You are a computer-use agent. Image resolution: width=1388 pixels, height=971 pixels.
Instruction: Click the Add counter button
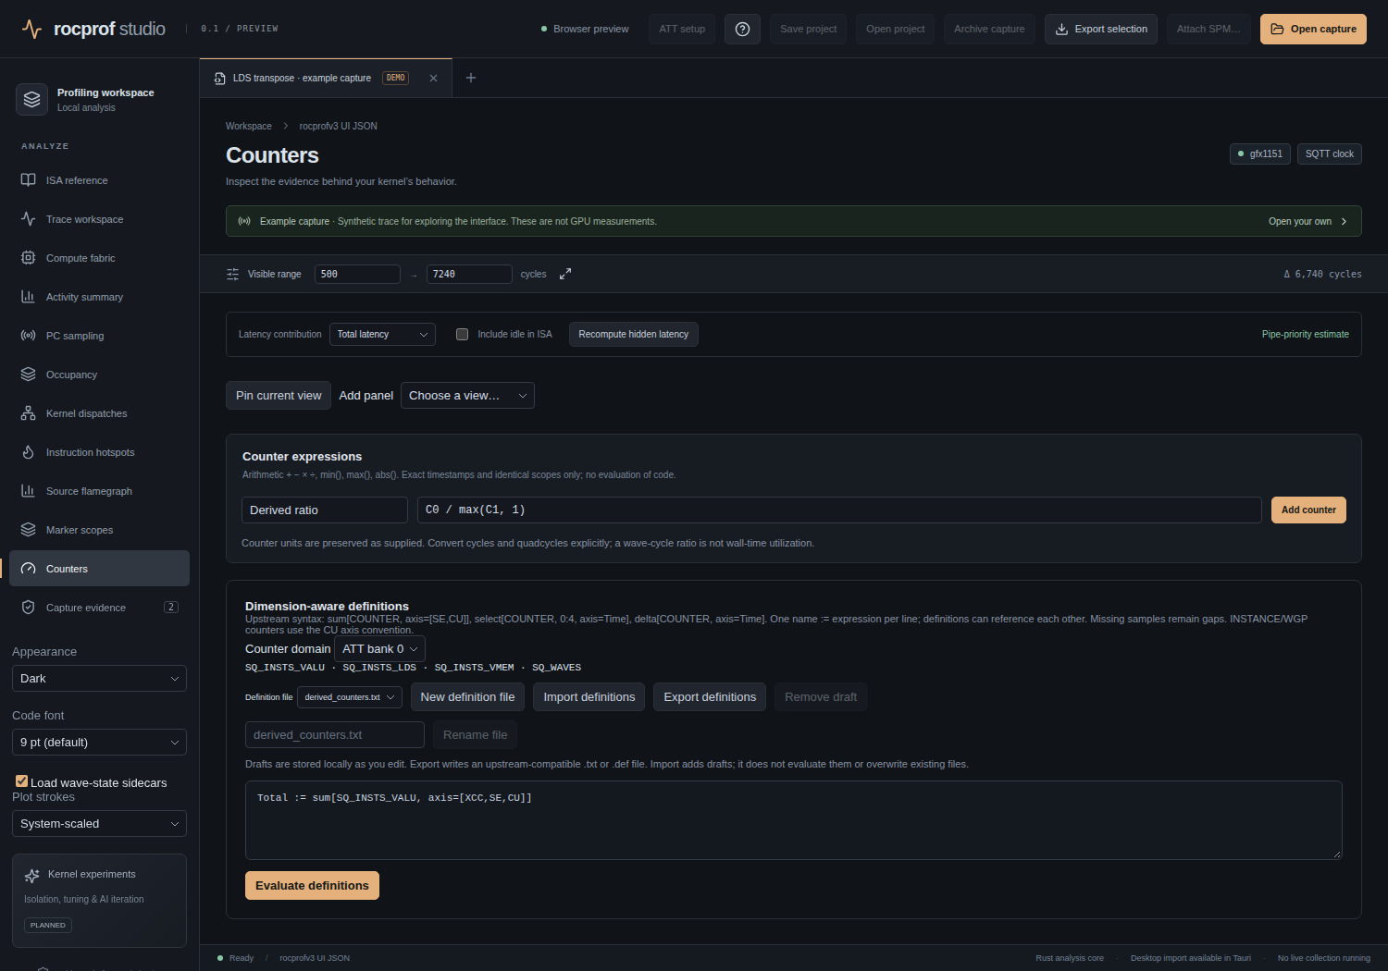[1308, 510]
